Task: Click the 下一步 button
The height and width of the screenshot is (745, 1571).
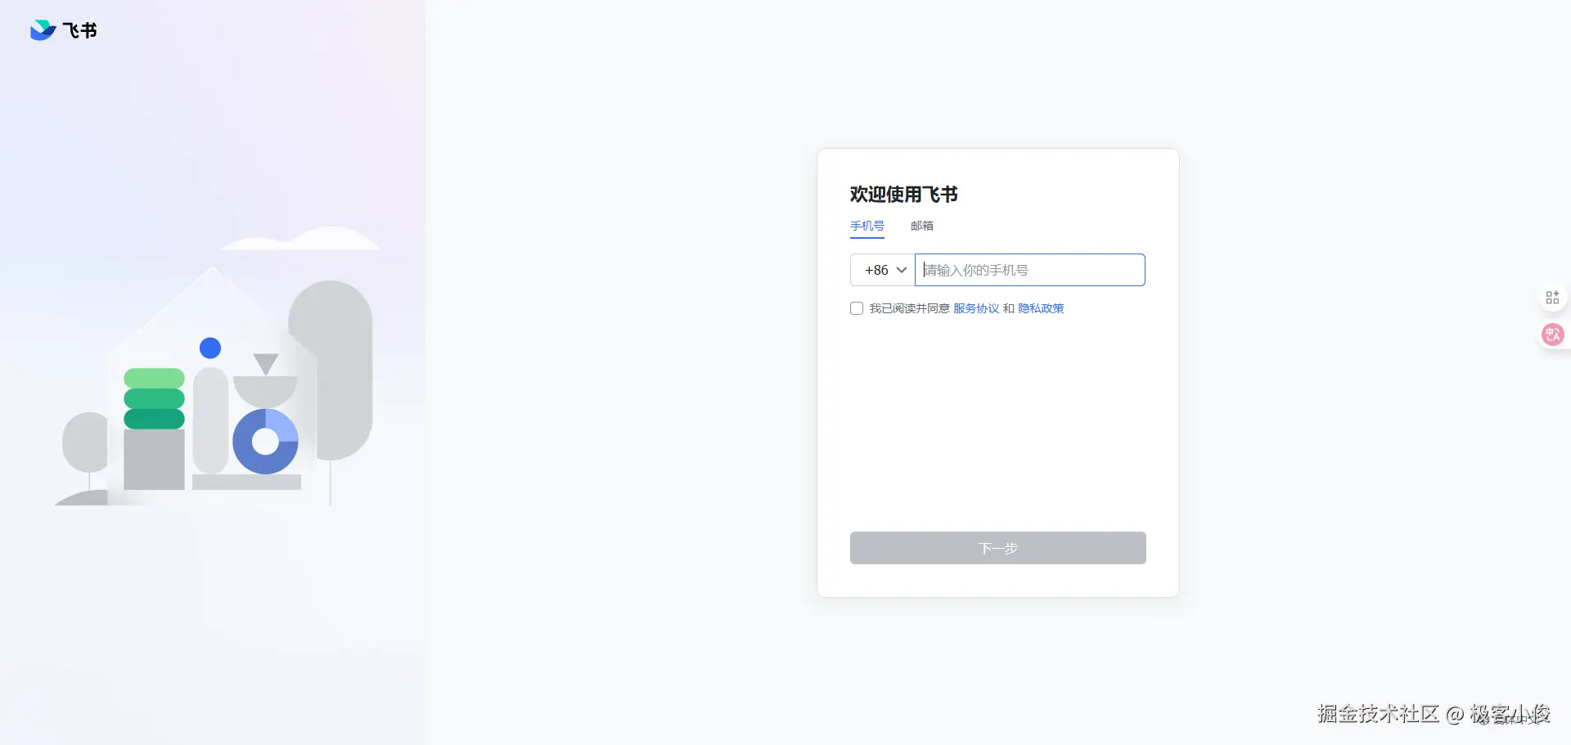Action: 998,548
